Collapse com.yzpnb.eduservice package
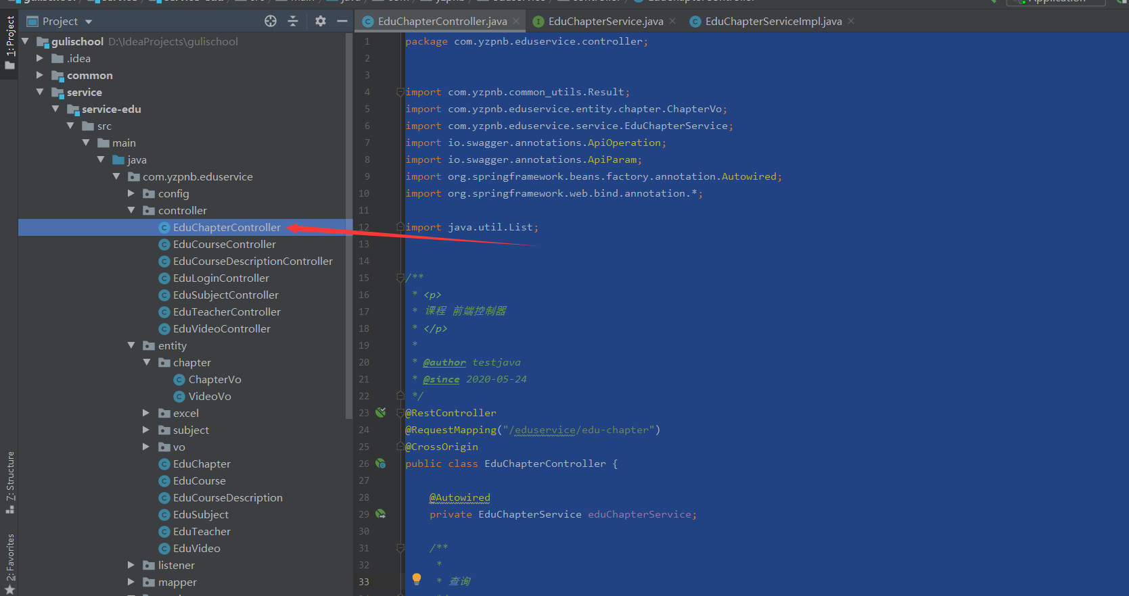The height and width of the screenshot is (596, 1129). 116,176
